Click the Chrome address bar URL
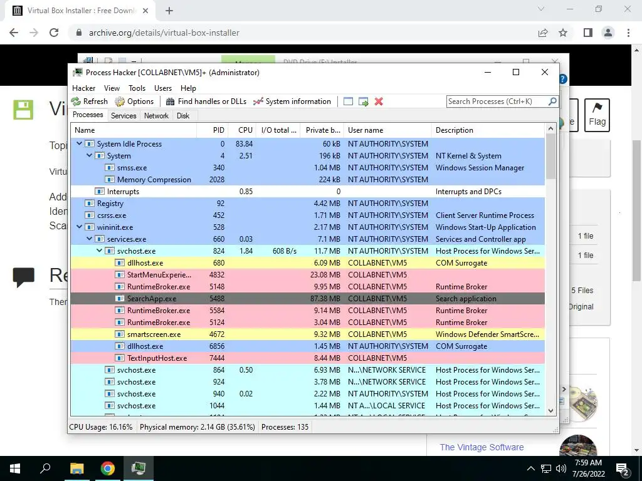642x481 pixels. coord(164,33)
